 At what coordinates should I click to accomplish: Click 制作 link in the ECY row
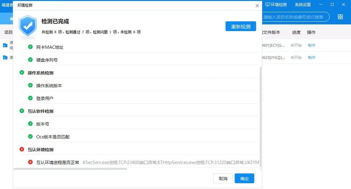312,46
